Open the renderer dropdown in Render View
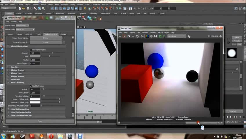 click(177, 36)
